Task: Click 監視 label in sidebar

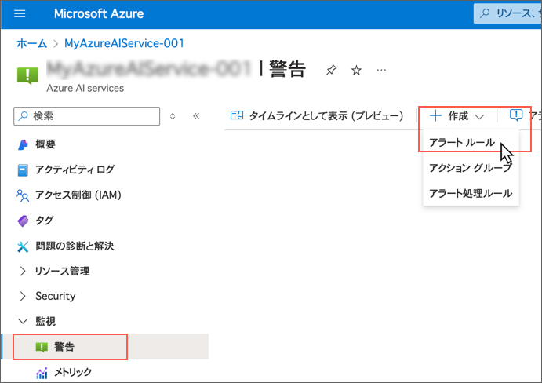Action: (x=45, y=321)
